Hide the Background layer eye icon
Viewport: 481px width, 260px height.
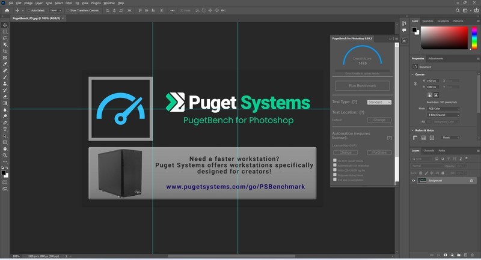tap(413, 181)
